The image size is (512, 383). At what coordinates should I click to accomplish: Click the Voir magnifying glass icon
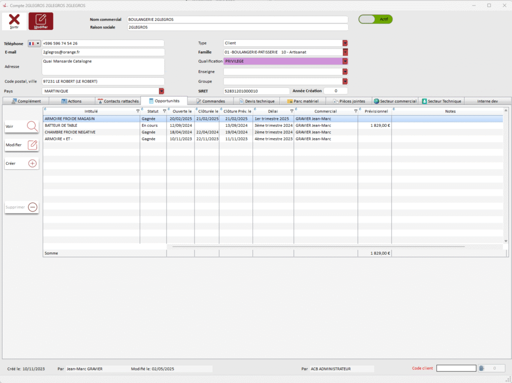(32, 126)
